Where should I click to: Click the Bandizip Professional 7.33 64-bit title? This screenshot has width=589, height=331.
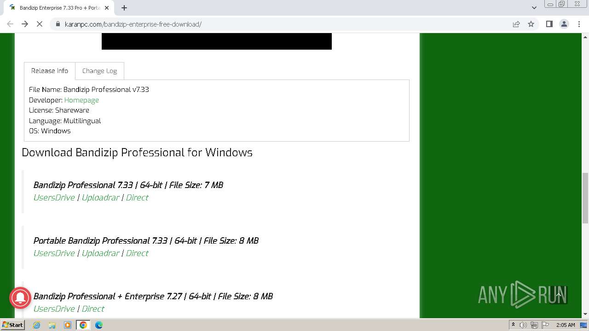(x=128, y=185)
